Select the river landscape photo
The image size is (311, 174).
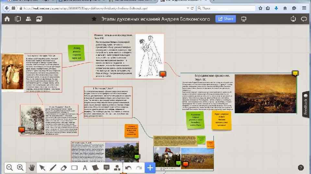[122, 152]
